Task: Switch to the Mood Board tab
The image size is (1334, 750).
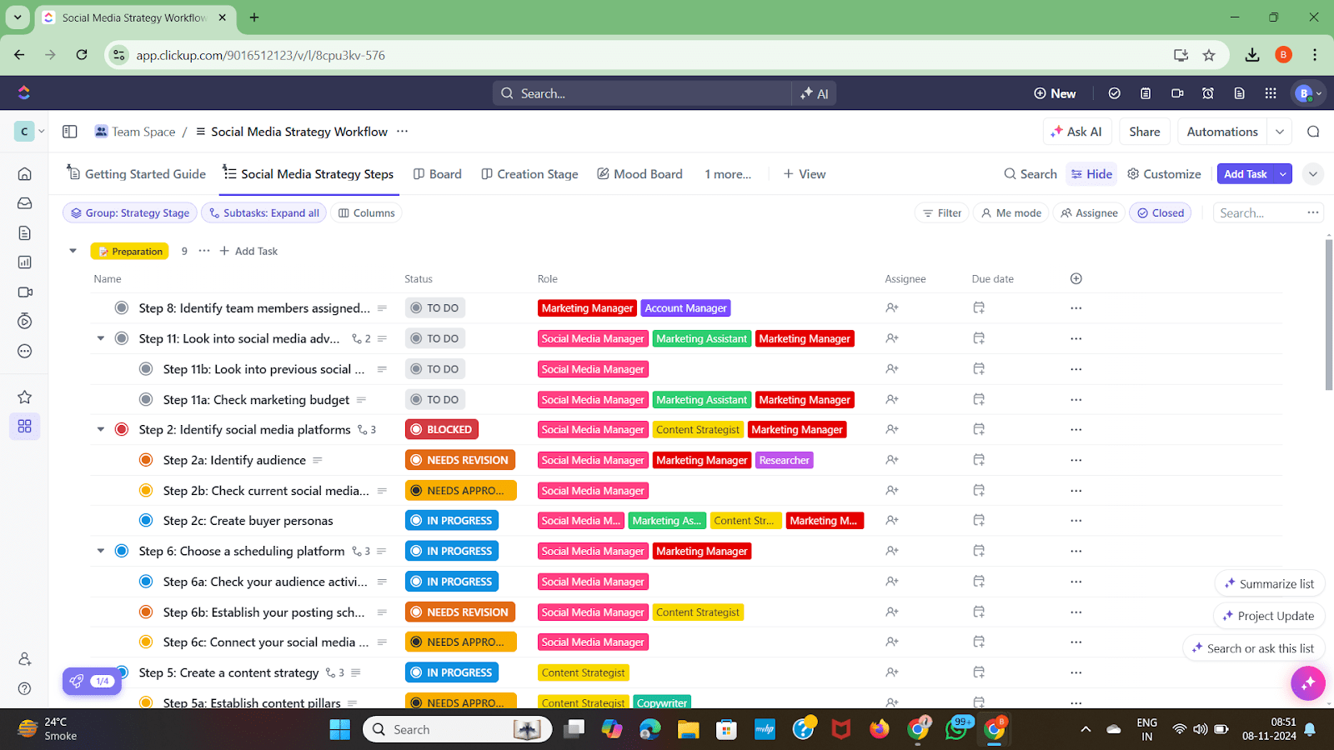Action: tap(639, 174)
